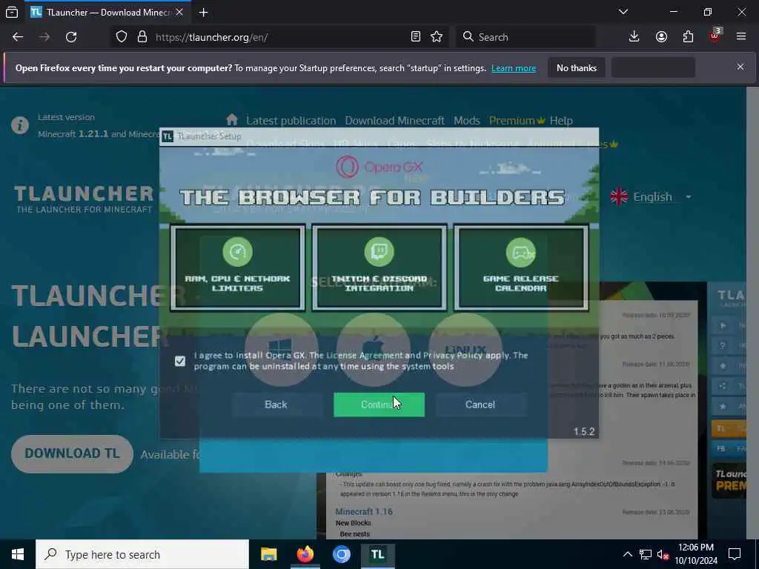Click Learn more in the notification bar
The height and width of the screenshot is (569, 759).
514,68
